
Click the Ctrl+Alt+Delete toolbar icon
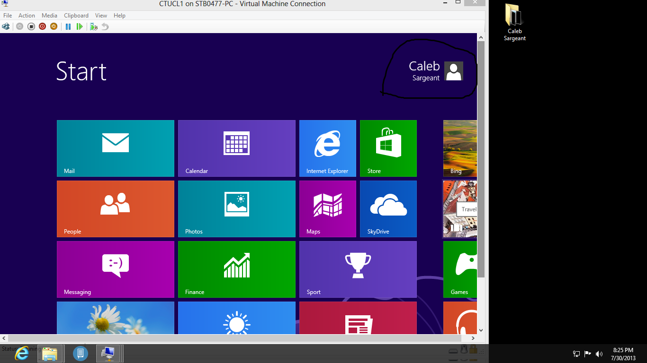[6, 26]
